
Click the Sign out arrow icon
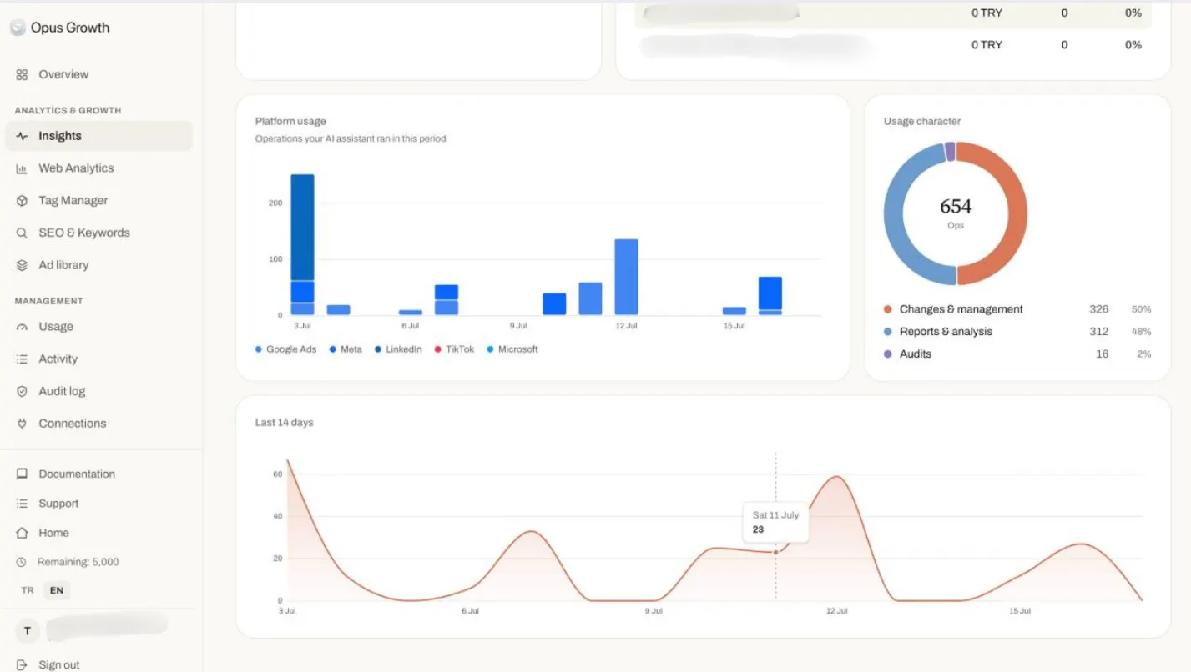tap(23, 664)
